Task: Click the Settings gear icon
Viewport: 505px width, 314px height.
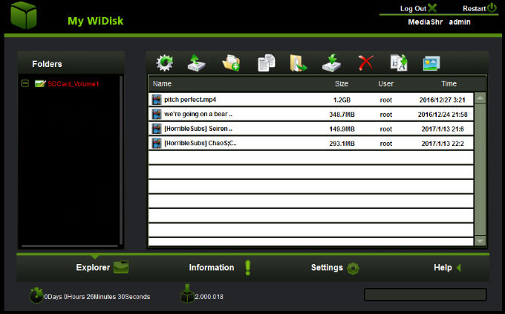Action: [353, 268]
